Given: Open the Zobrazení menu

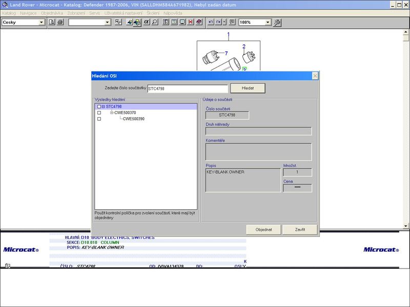Looking at the screenshot, I should 76,13.
